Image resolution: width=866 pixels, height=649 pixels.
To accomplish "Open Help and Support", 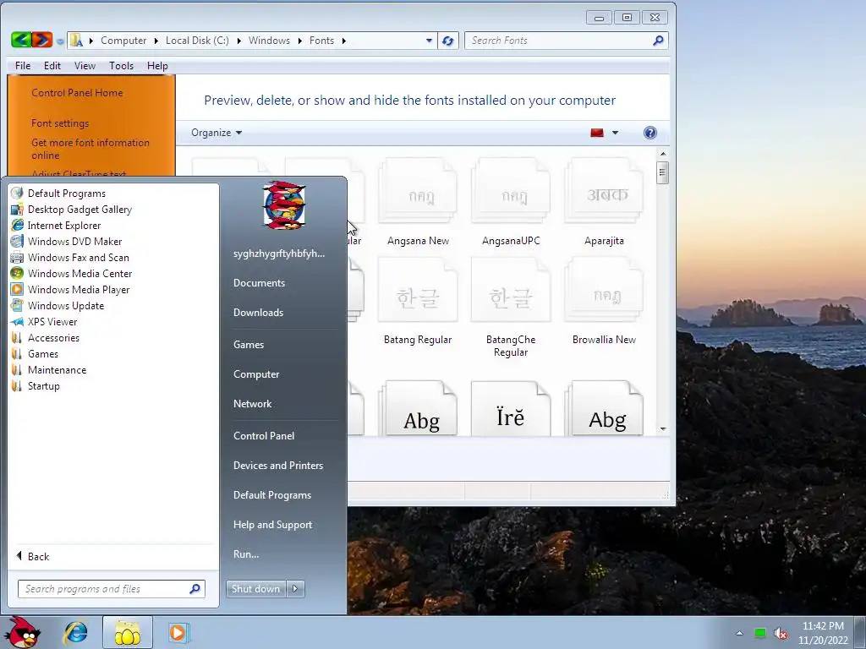I will point(272,524).
